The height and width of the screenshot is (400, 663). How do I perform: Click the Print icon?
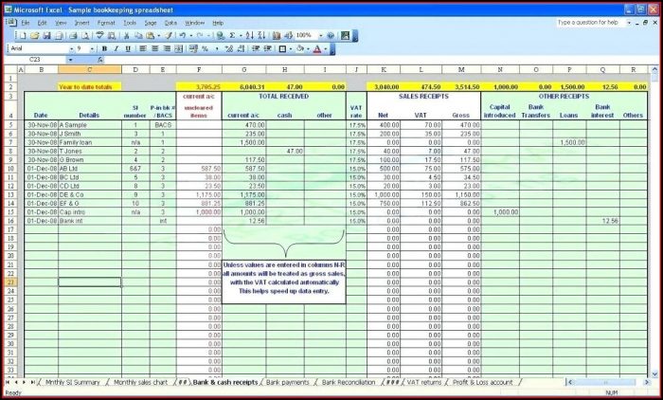(73, 36)
